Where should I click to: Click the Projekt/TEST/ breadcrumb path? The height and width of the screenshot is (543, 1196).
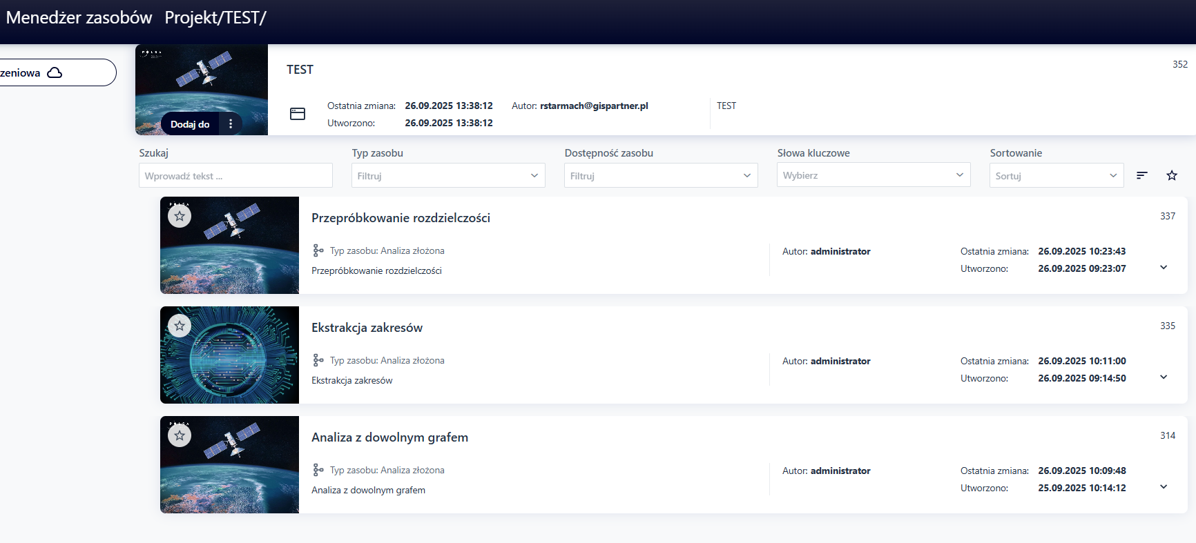215,17
